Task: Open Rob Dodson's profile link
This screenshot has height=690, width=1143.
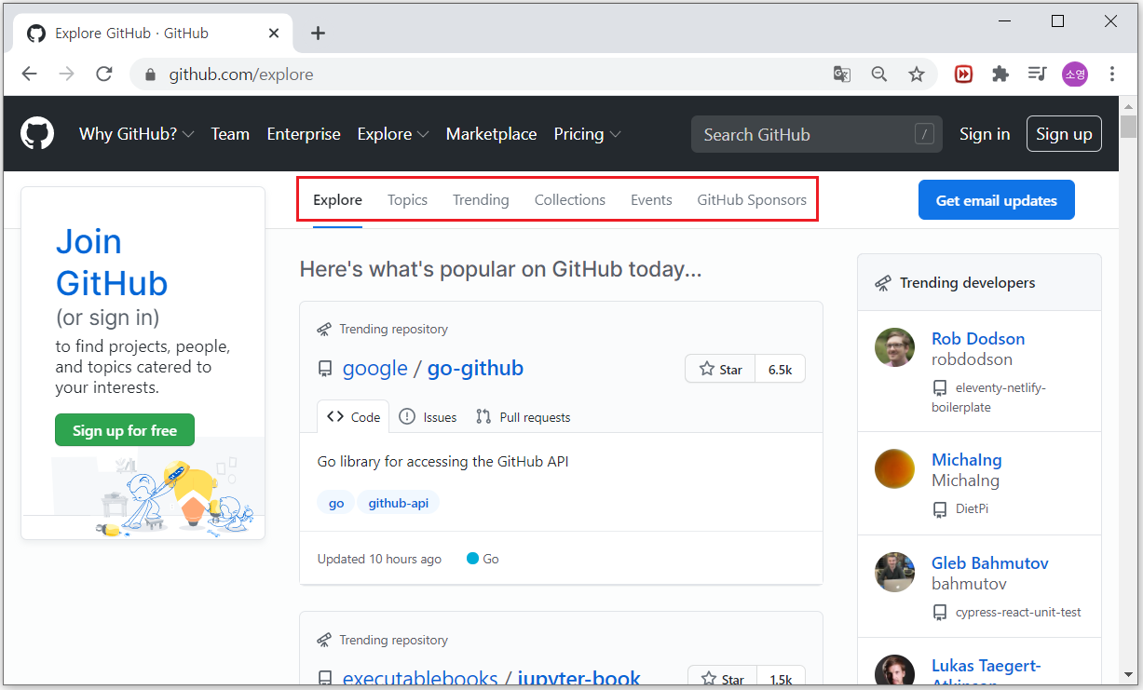Action: click(978, 339)
